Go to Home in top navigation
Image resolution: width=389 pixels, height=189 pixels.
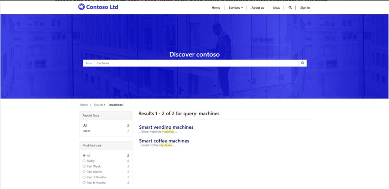216,8
